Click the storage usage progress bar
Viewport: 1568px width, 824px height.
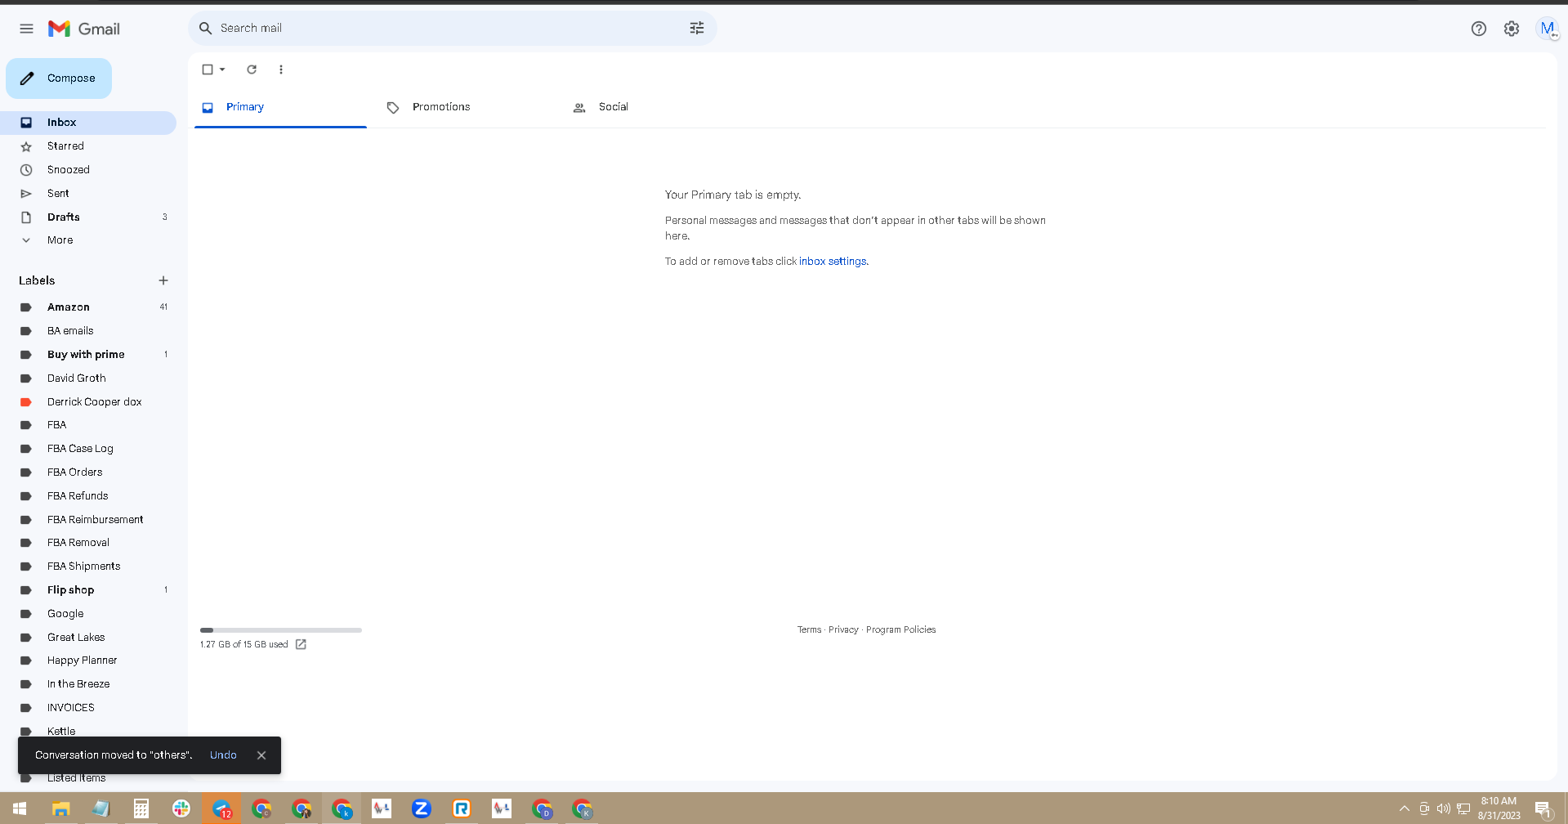tap(281, 630)
